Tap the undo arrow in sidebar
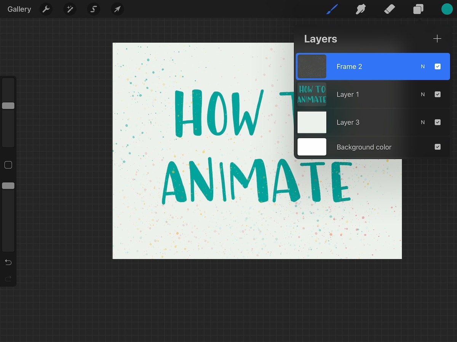 (x=8, y=262)
